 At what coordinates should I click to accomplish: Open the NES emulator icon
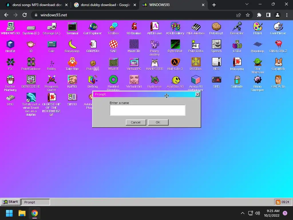coord(216,64)
